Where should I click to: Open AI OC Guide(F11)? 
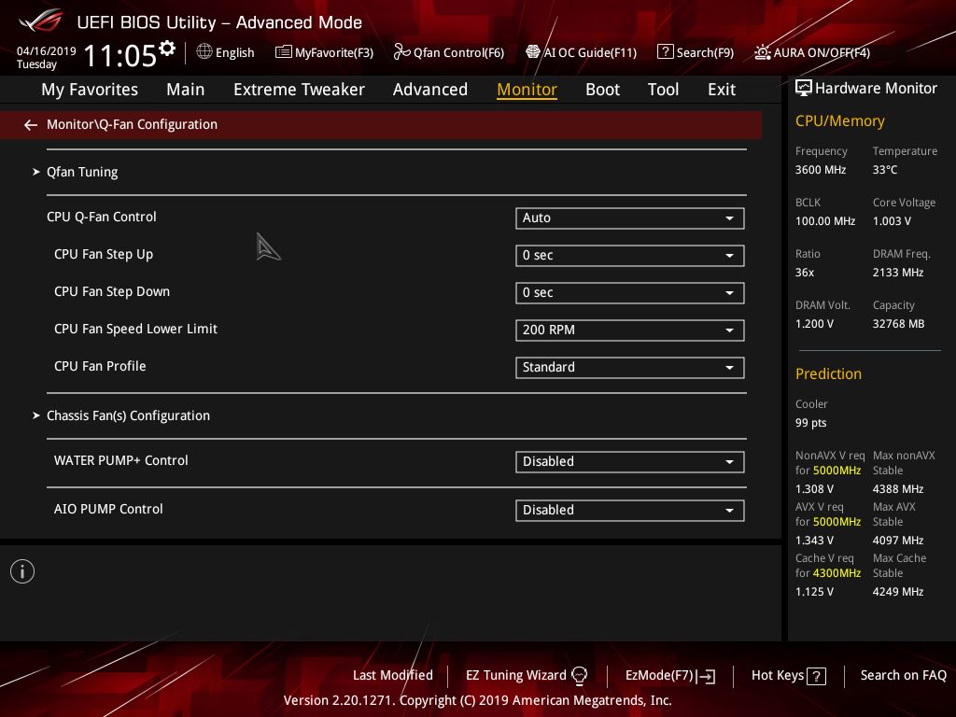click(x=581, y=52)
